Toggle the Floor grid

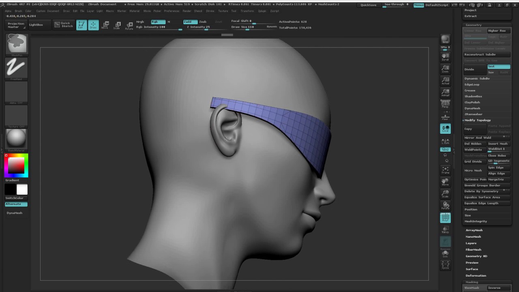pyautogui.click(x=445, y=116)
